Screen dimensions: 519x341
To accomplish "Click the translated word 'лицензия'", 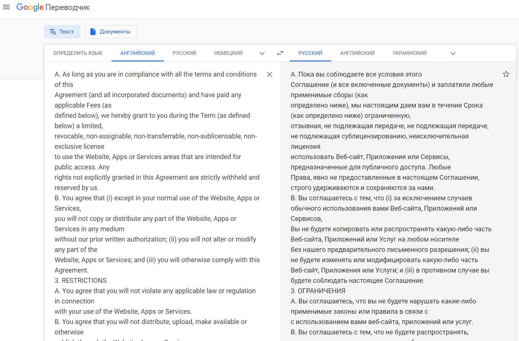I will [x=305, y=147].
